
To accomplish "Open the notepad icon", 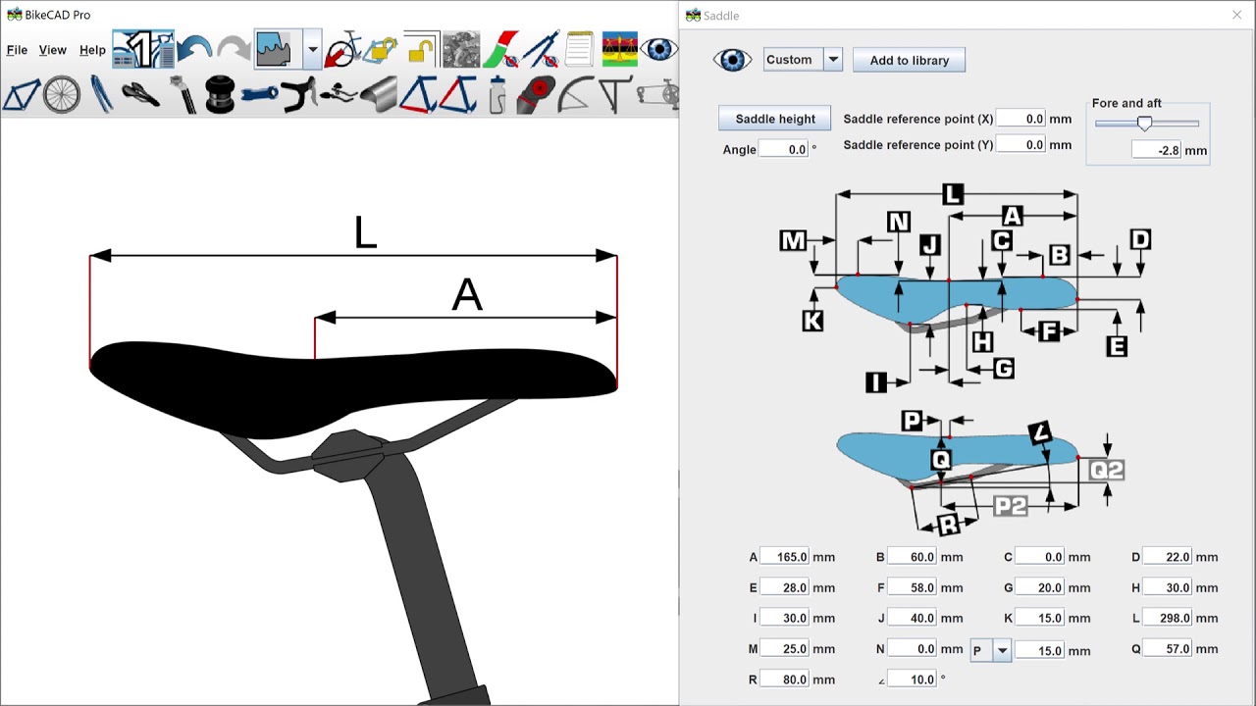I will pos(580,49).
